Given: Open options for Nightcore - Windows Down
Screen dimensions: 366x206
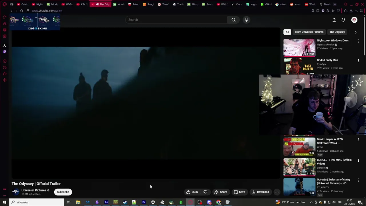Looking at the screenshot, I should coord(358,41).
